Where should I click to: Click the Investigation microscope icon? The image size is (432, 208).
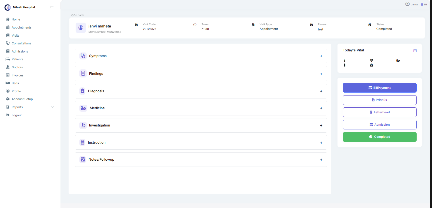pyautogui.click(x=83, y=125)
